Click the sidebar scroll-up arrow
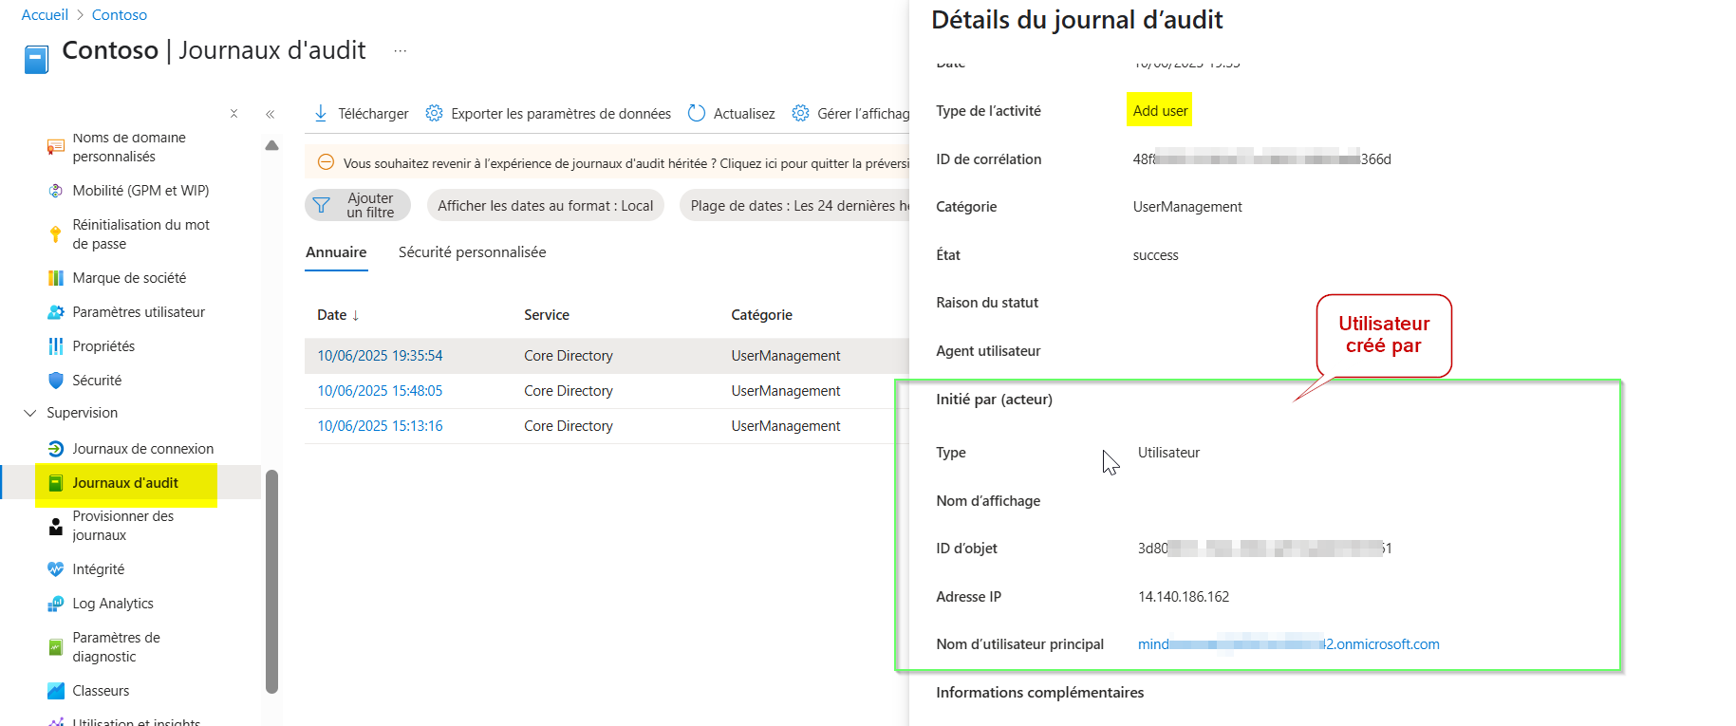Image resolution: width=1736 pixels, height=726 pixels. tap(272, 145)
